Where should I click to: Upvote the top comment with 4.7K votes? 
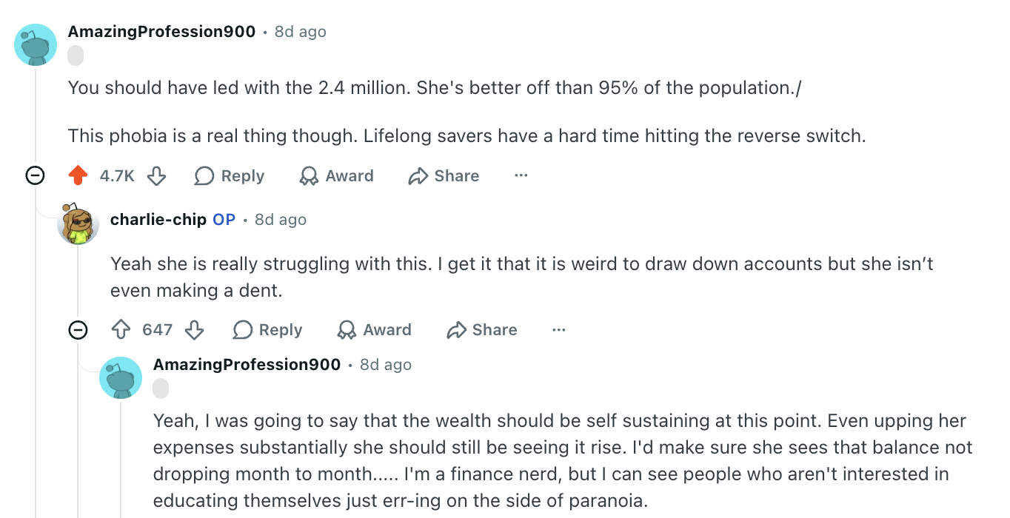(x=78, y=176)
